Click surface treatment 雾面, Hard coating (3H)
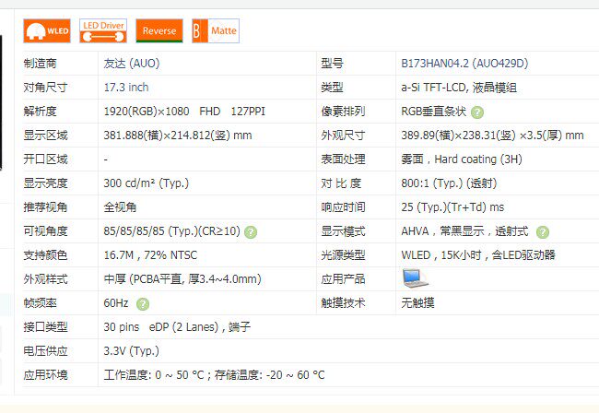Viewport: 599px width, 413px height. (462, 159)
